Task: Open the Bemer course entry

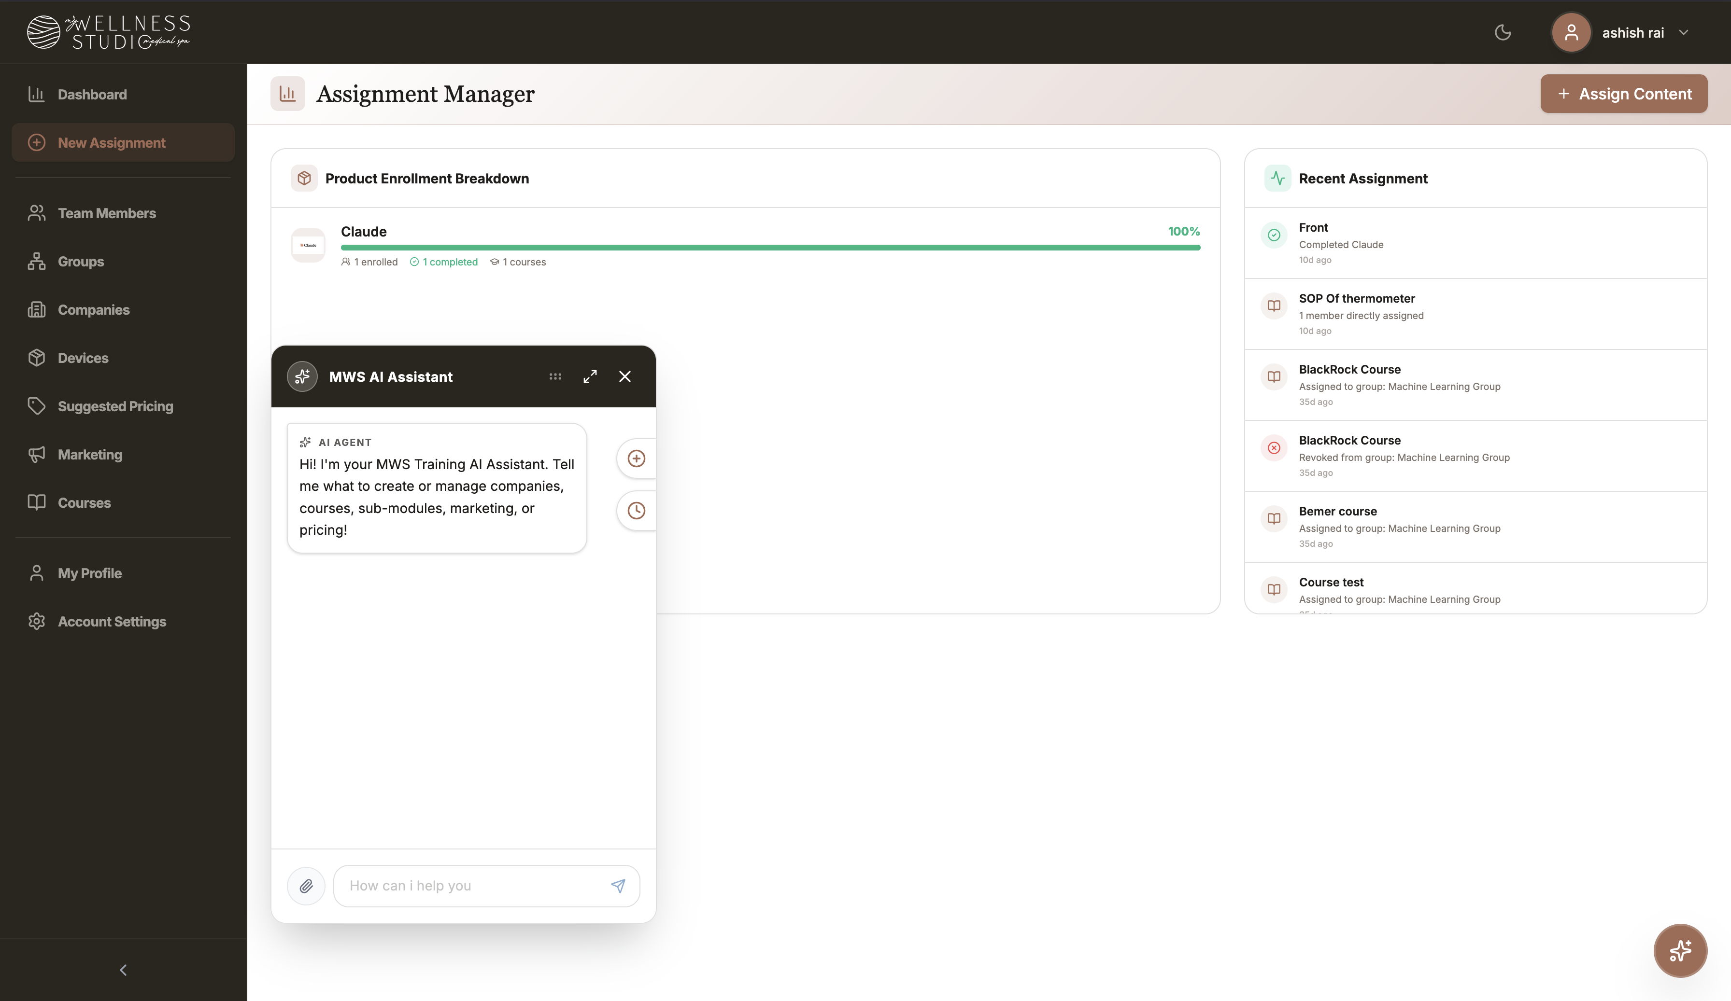Action: point(1476,527)
